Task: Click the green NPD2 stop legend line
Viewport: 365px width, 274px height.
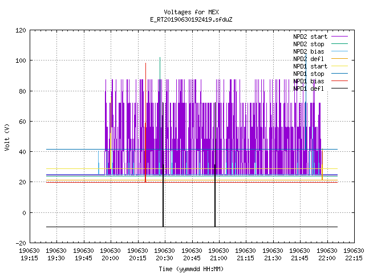Action: point(339,43)
